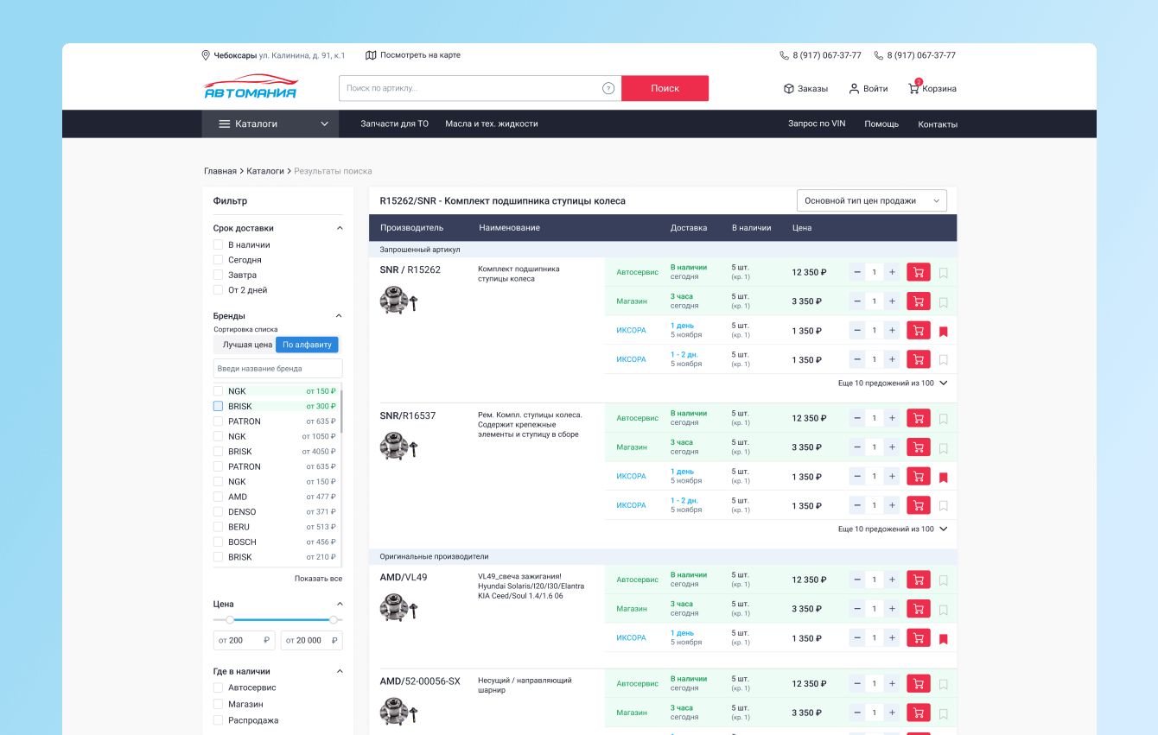Select По алфавиту brand sorting

(307, 345)
